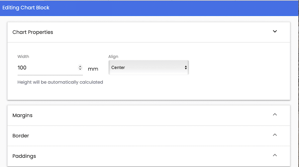Open the Align dropdown showing Center
This screenshot has height=167, width=299.
click(x=149, y=68)
